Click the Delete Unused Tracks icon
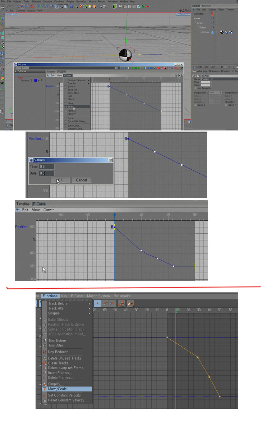276x426 pixels. [x=45, y=358]
